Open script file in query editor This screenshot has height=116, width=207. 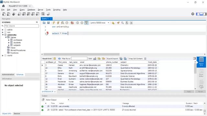pyautogui.click(x=44, y=23)
